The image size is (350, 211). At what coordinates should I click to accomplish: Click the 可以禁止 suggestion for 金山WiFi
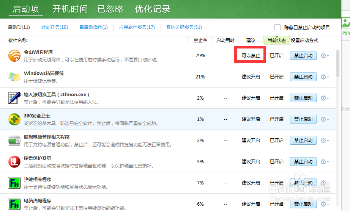point(251,55)
